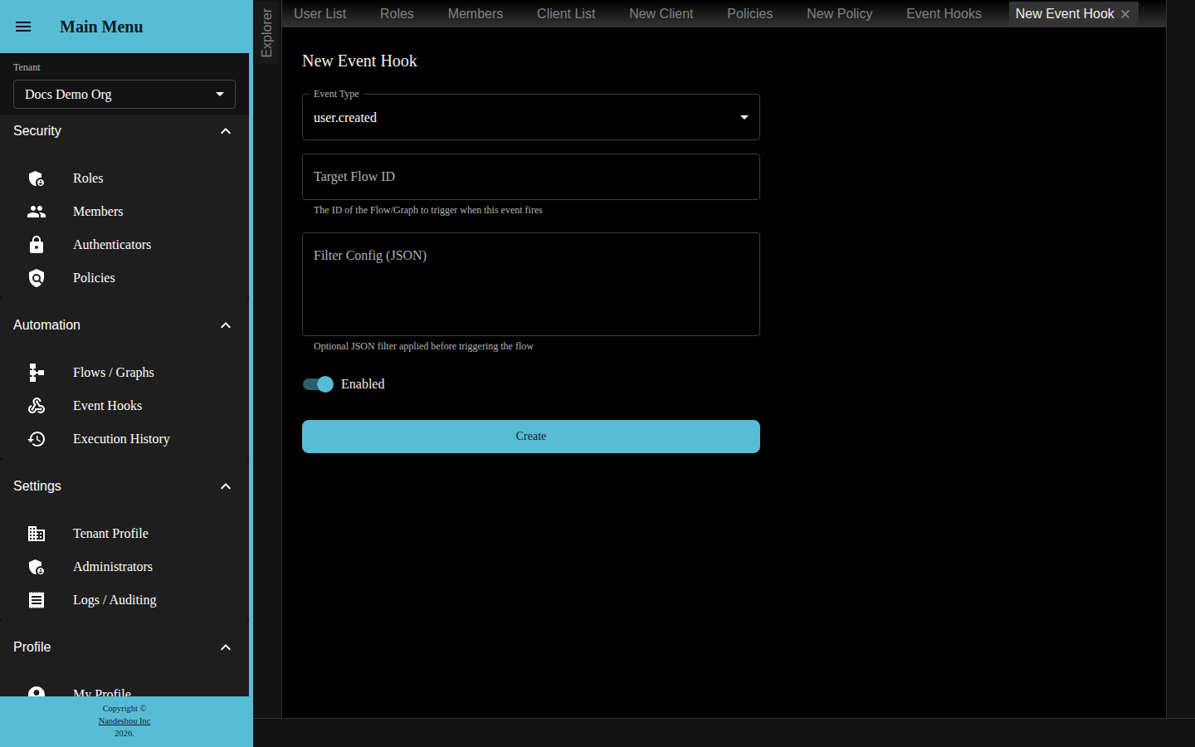Click the Event Hooks webhook icon
The height and width of the screenshot is (747, 1195).
[37, 406]
